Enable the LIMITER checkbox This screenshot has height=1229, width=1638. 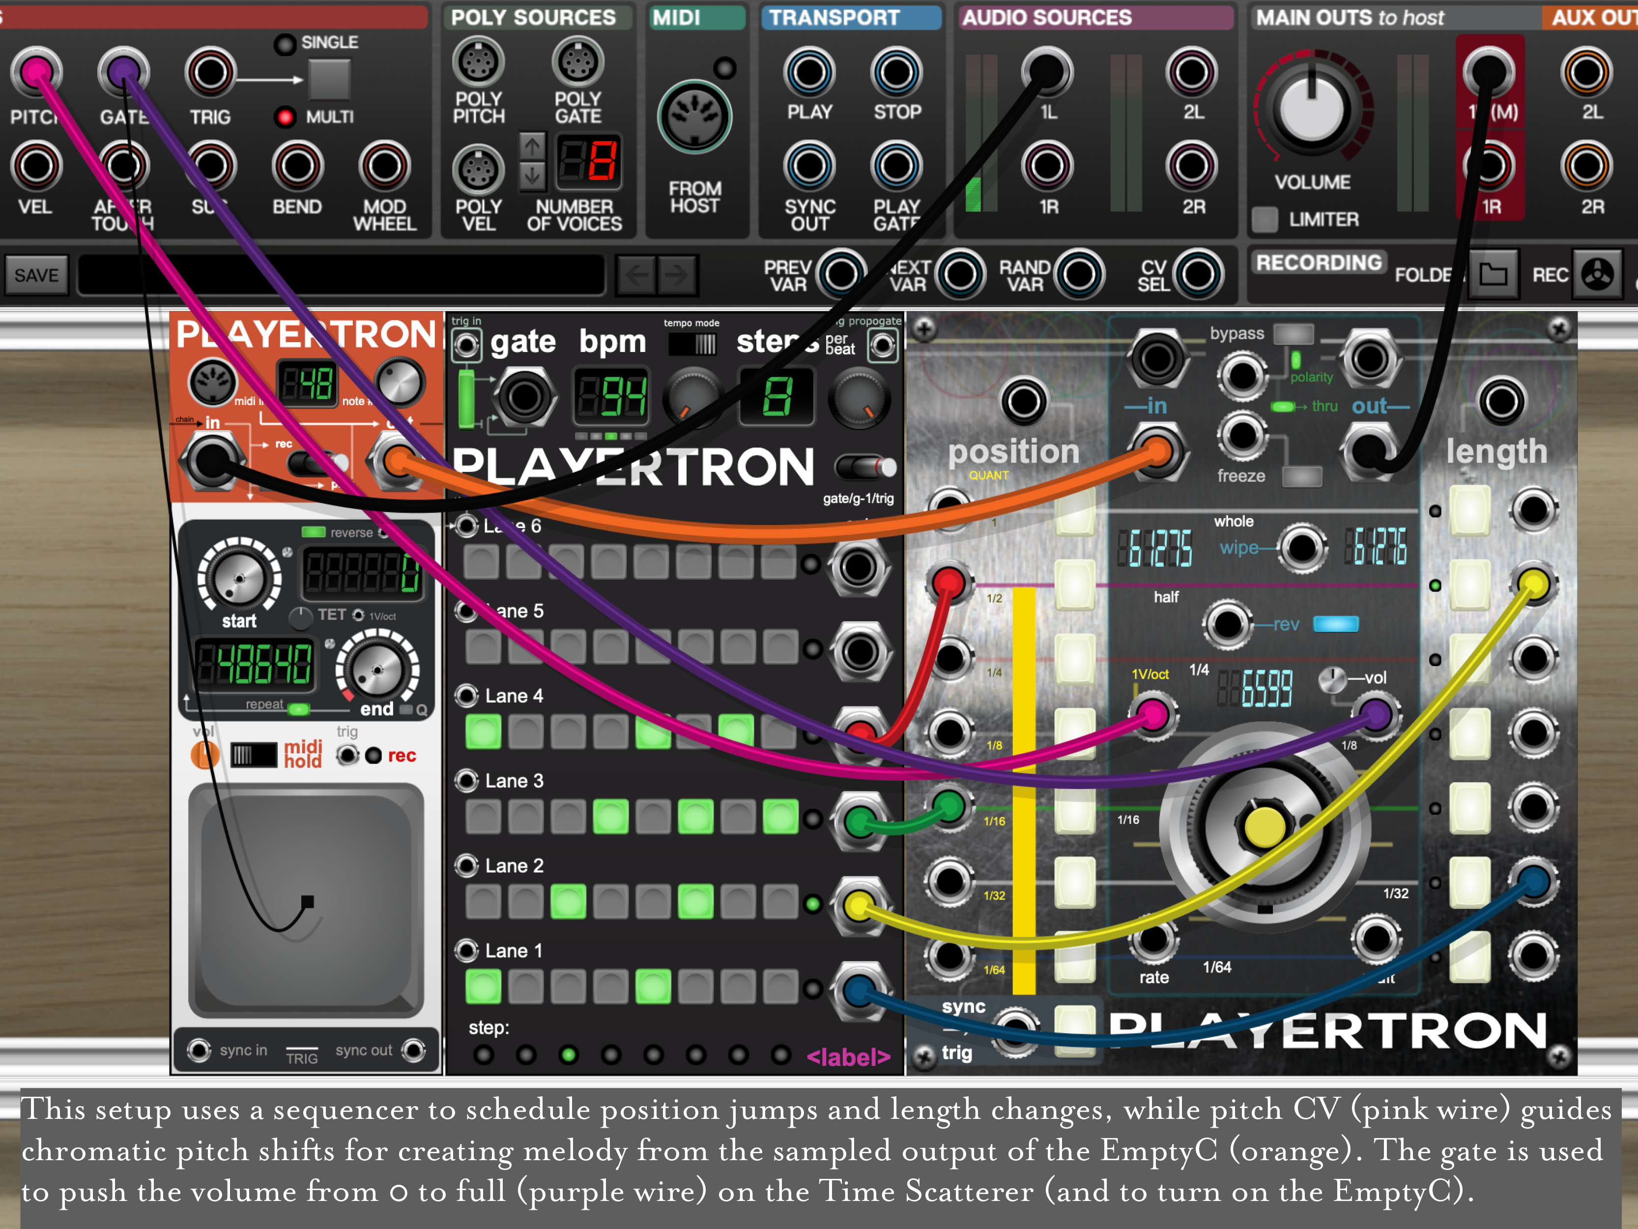coord(1265,219)
